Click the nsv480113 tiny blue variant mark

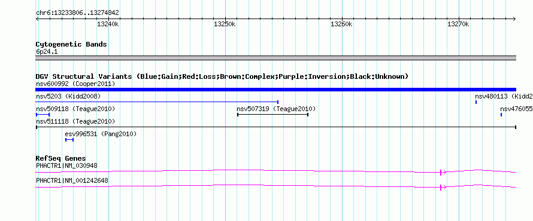tap(476, 102)
